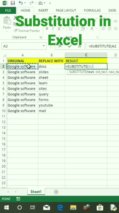Click the Fill Color bucket icon
The width and height of the screenshot is (119, 213).
[83, 28]
